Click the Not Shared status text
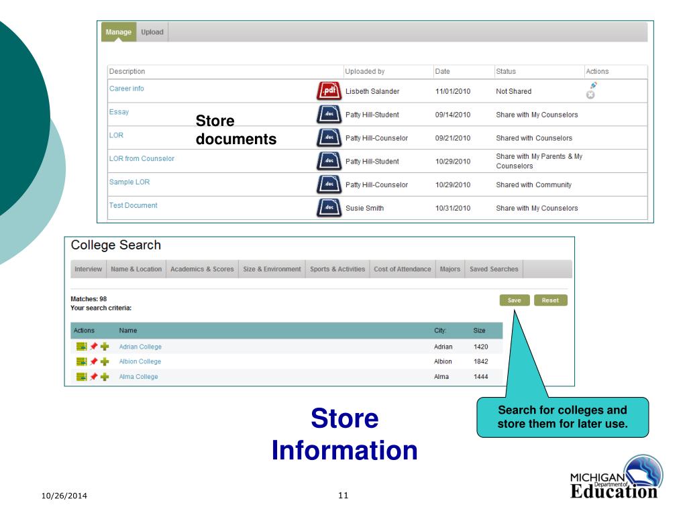Screen dimensions: 687x515 pyautogui.click(x=513, y=91)
